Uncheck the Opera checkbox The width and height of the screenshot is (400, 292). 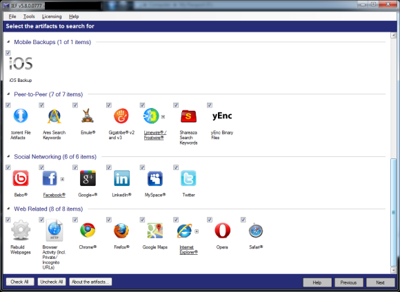[210, 220]
